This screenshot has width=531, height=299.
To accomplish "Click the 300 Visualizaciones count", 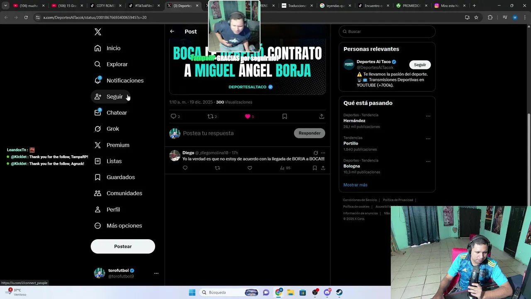I will [234, 102].
